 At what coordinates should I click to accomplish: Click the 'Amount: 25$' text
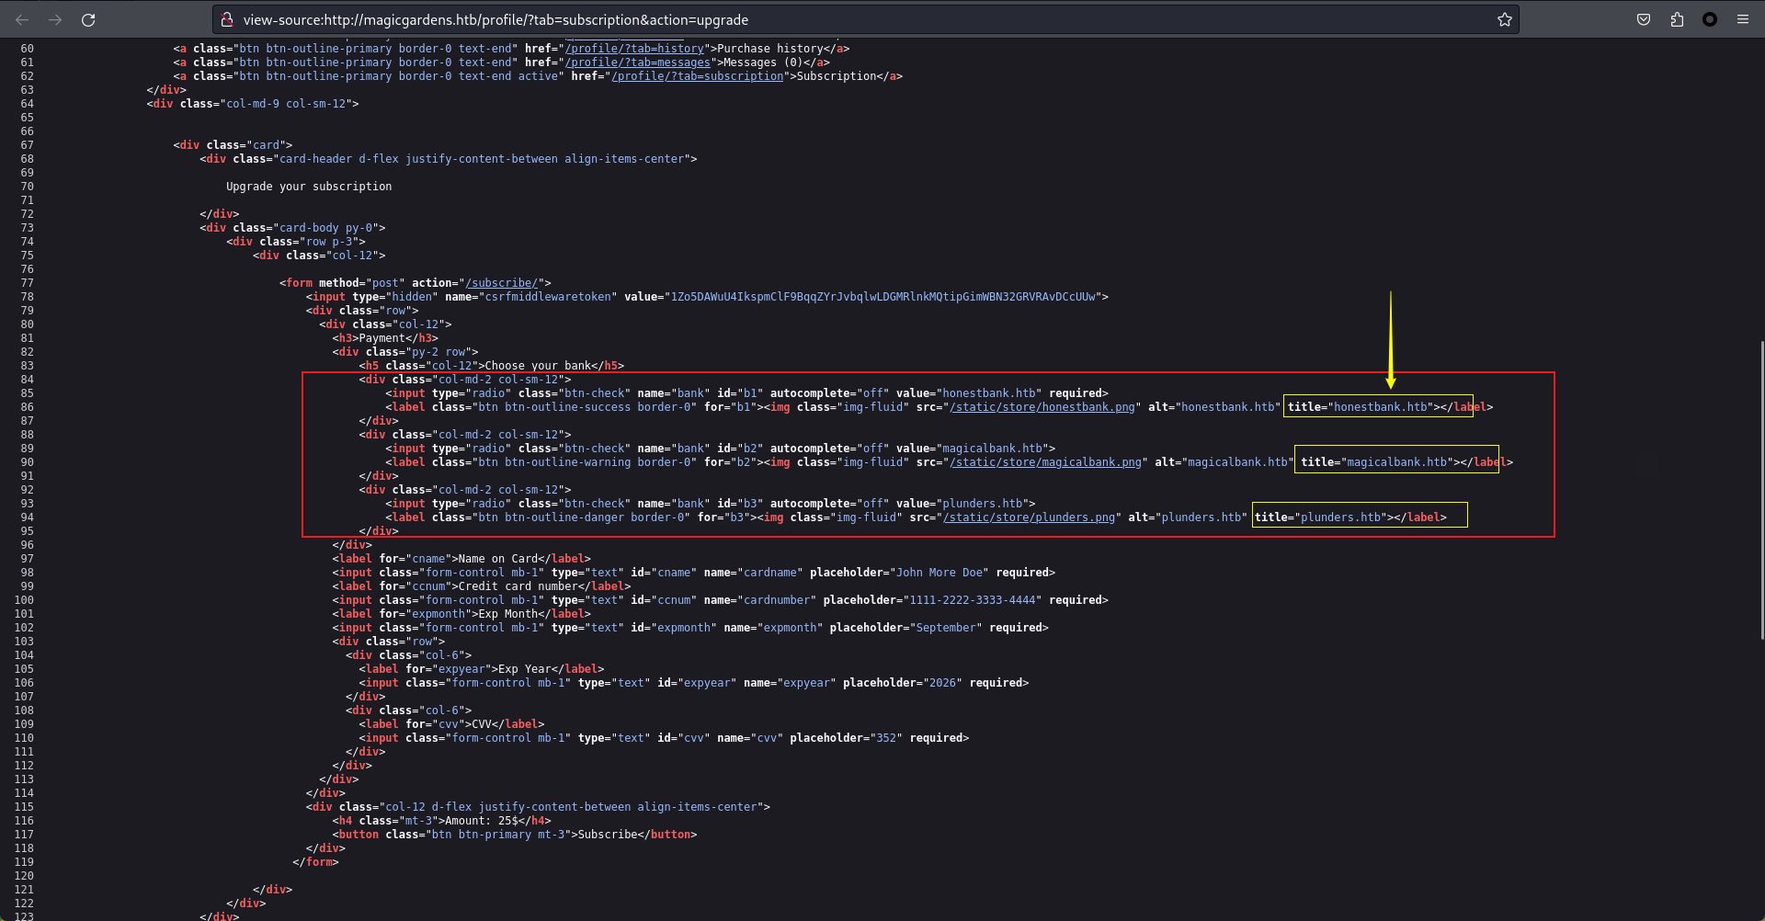482,821
